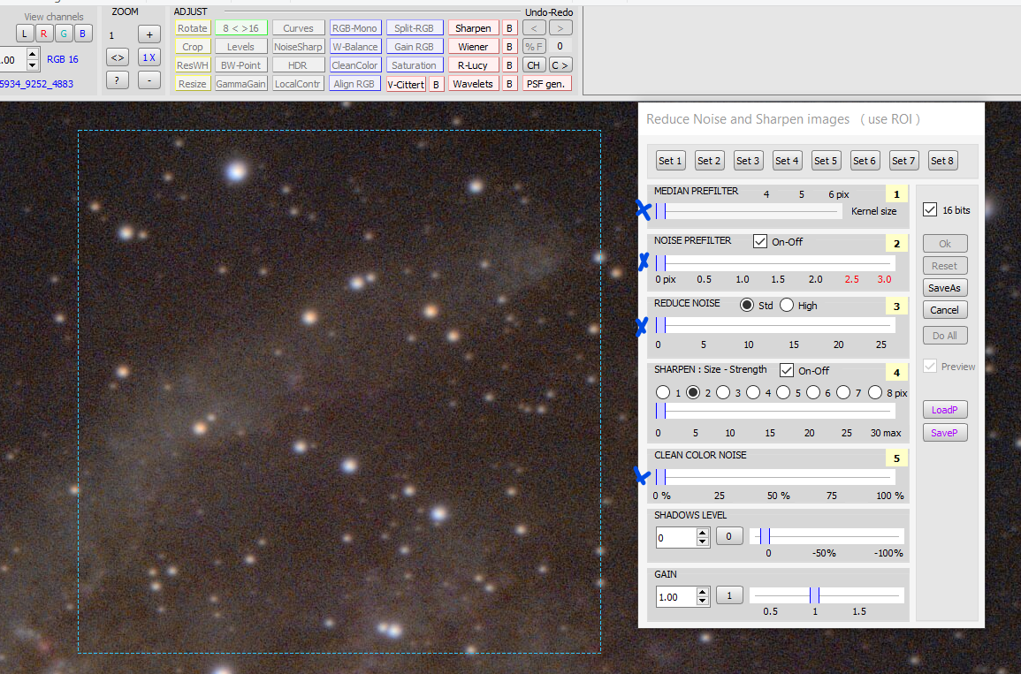1021x674 pixels.
Task: Open the NoiseSharp tool
Action: pos(298,47)
